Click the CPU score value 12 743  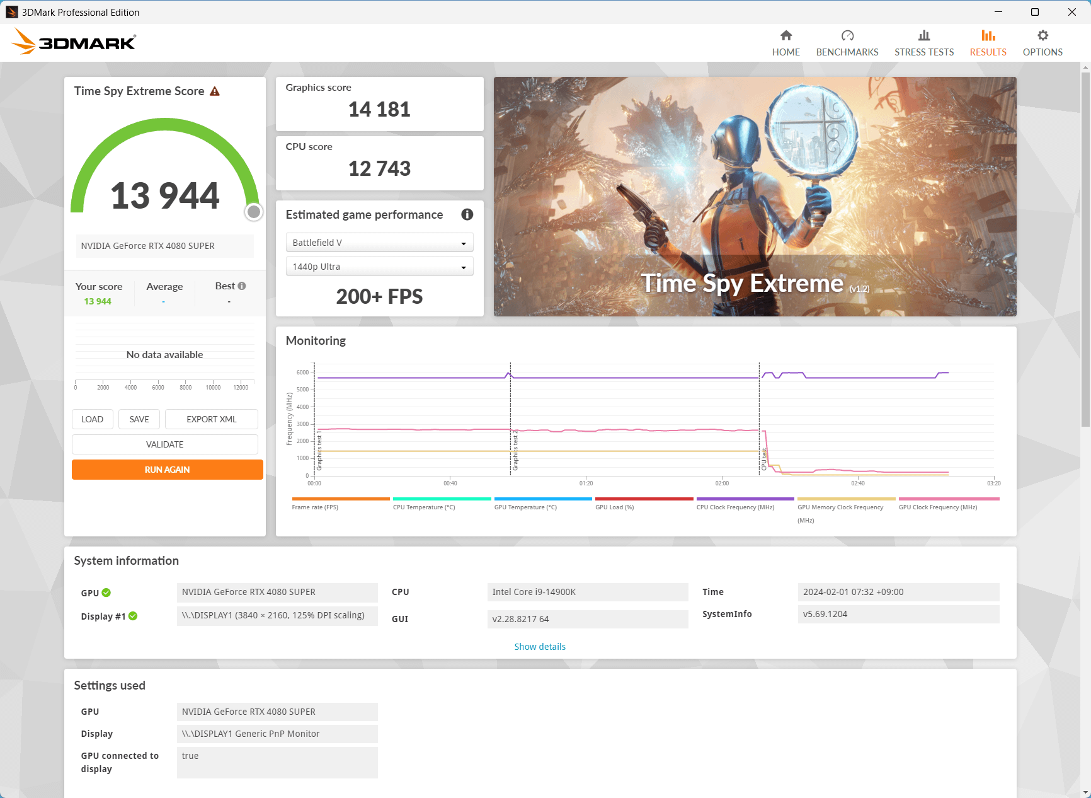coord(379,169)
